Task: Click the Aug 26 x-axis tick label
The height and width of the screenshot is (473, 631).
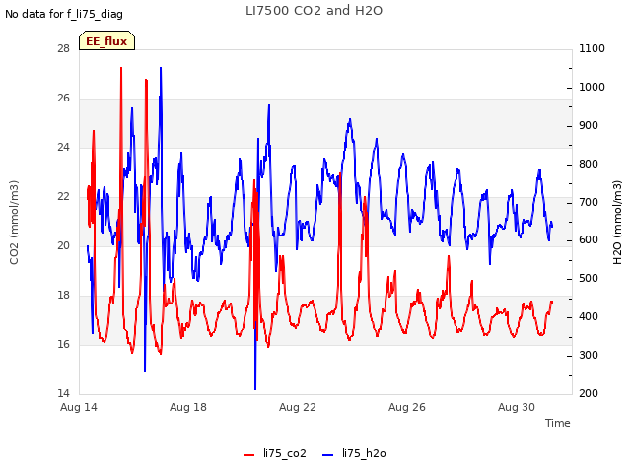Action: pos(407,407)
